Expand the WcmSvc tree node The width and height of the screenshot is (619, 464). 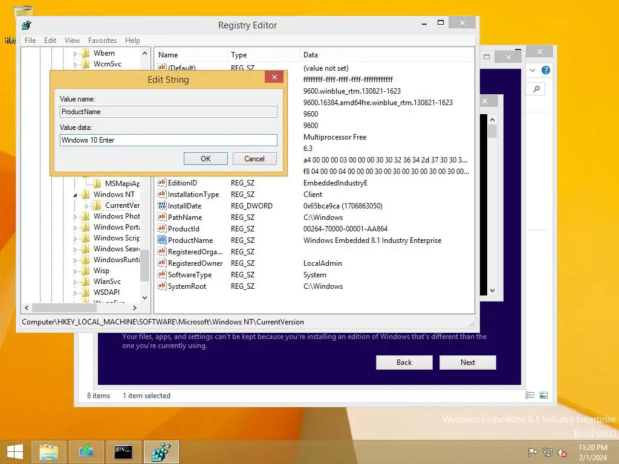tap(75, 64)
